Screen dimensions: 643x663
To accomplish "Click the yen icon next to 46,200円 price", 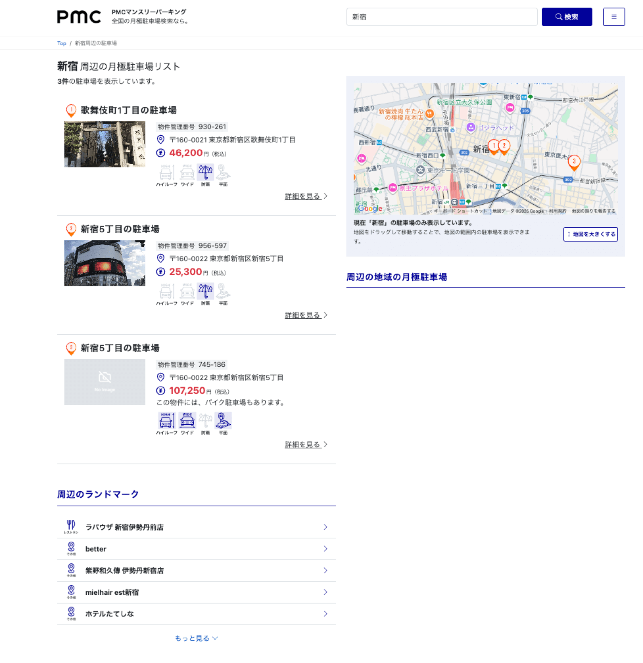I will (160, 153).
